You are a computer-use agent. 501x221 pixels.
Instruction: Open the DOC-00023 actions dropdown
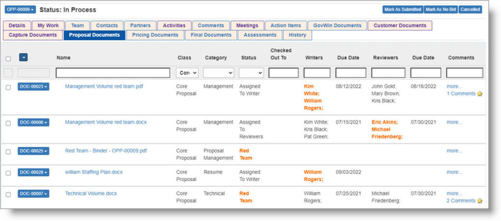(x=34, y=87)
